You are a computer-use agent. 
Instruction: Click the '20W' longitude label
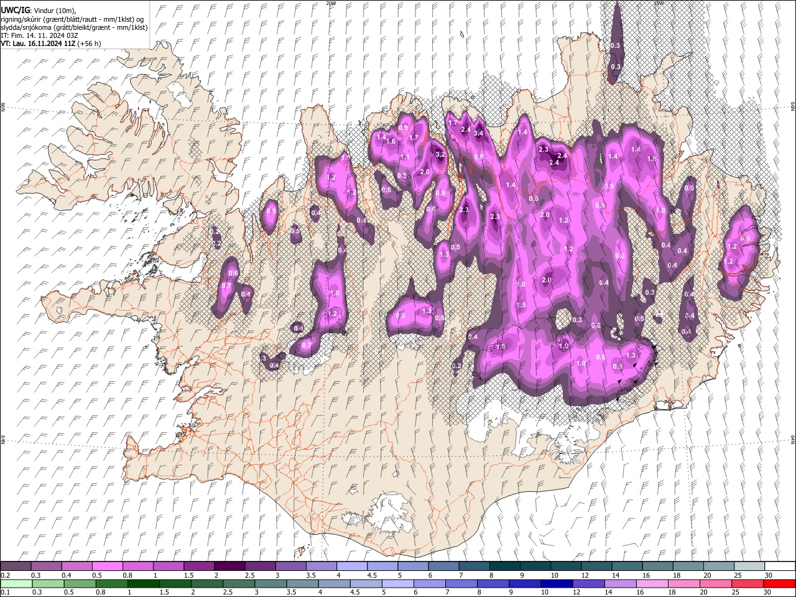(x=331, y=3)
